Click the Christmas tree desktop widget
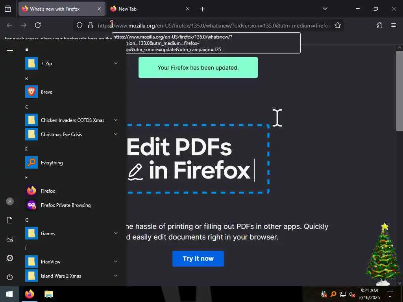 (x=383, y=254)
